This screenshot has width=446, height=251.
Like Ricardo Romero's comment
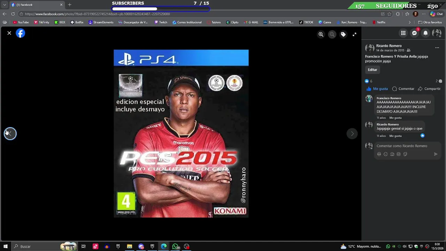click(395, 136)
